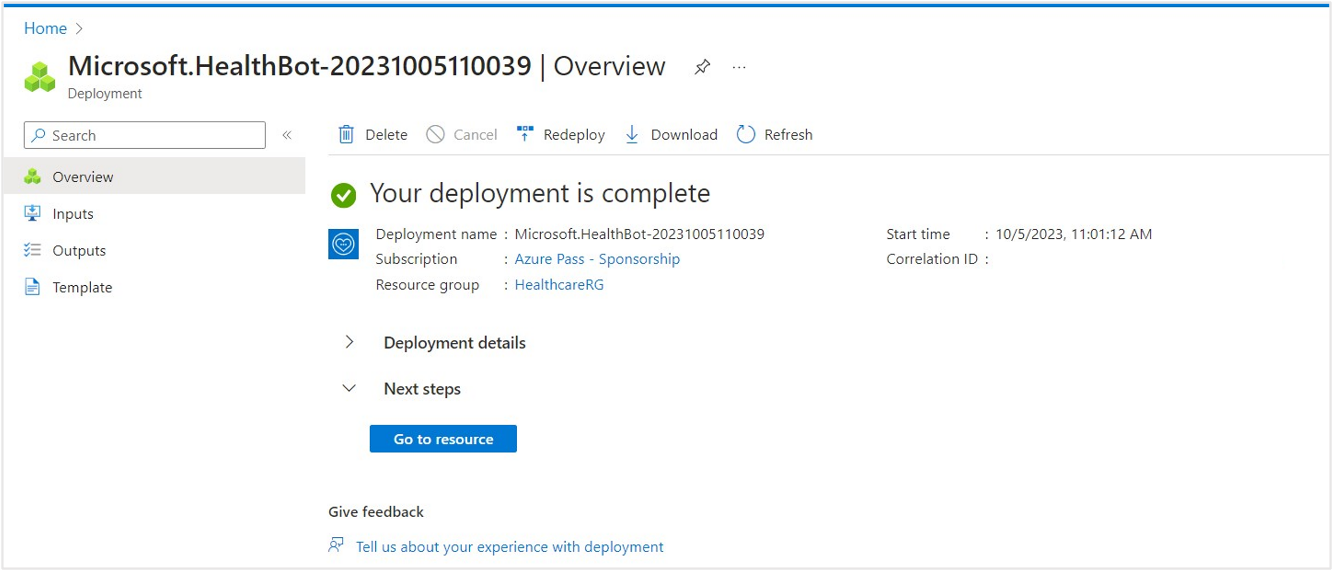Click the Download arrow icon
The image size is (1333, 571).
(x=632, y=134)
